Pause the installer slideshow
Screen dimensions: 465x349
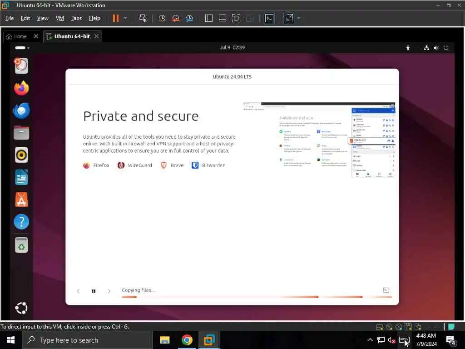(x=94, y=291)
